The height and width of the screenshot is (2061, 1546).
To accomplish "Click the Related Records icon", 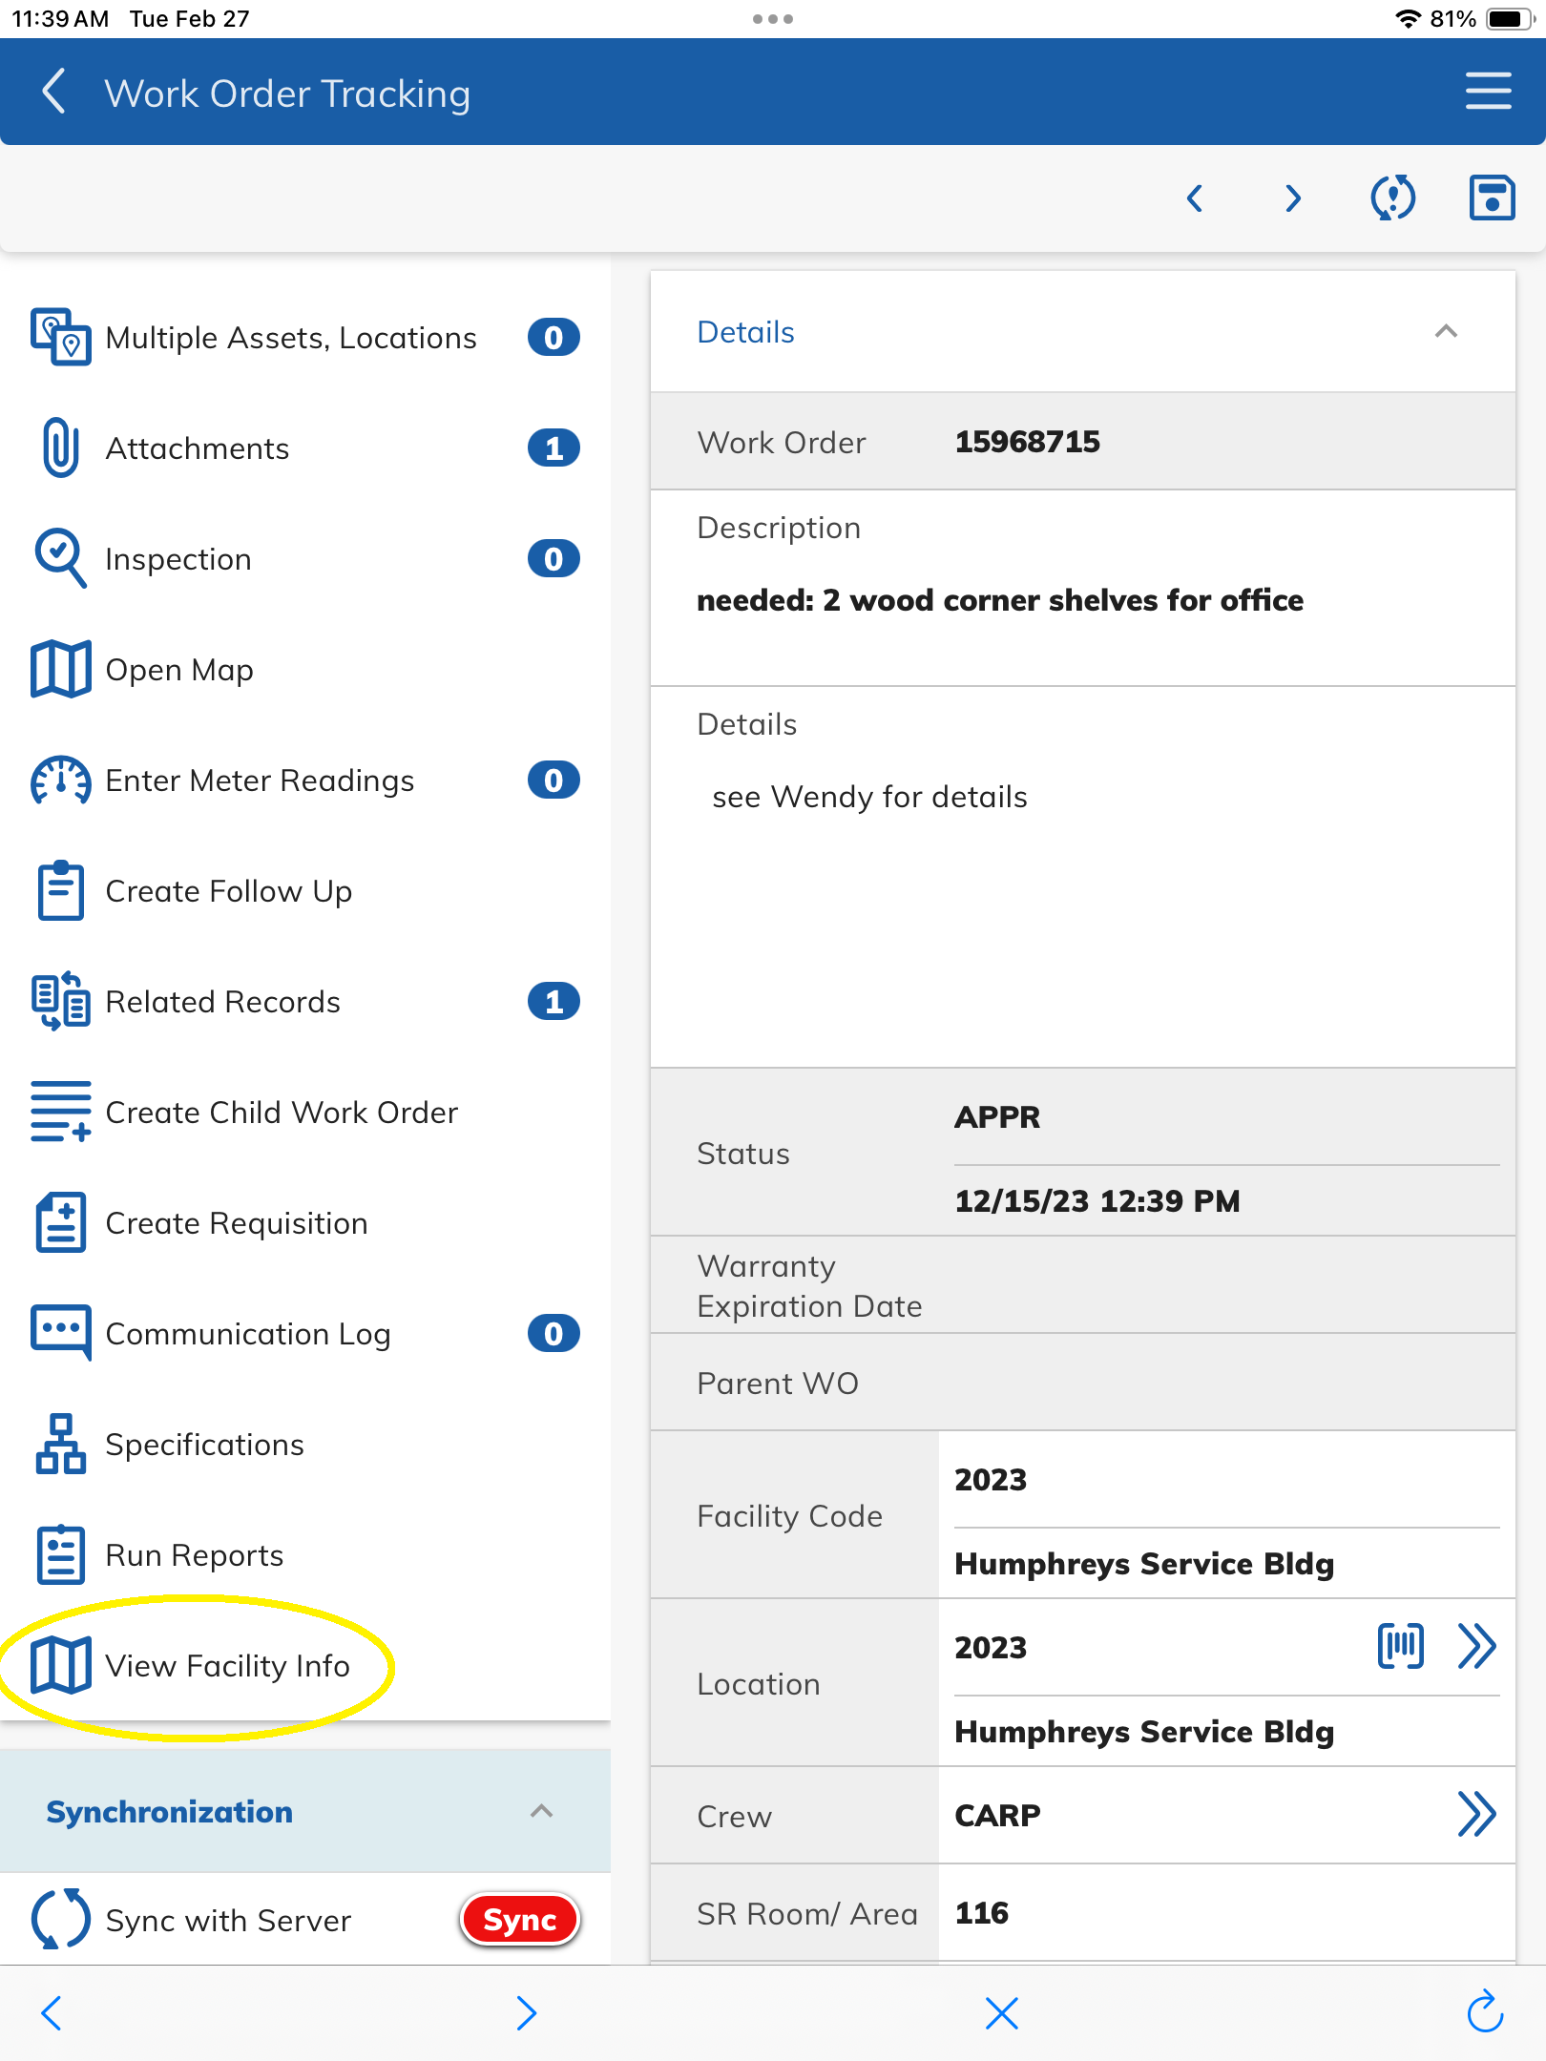I will (60, 1001).
